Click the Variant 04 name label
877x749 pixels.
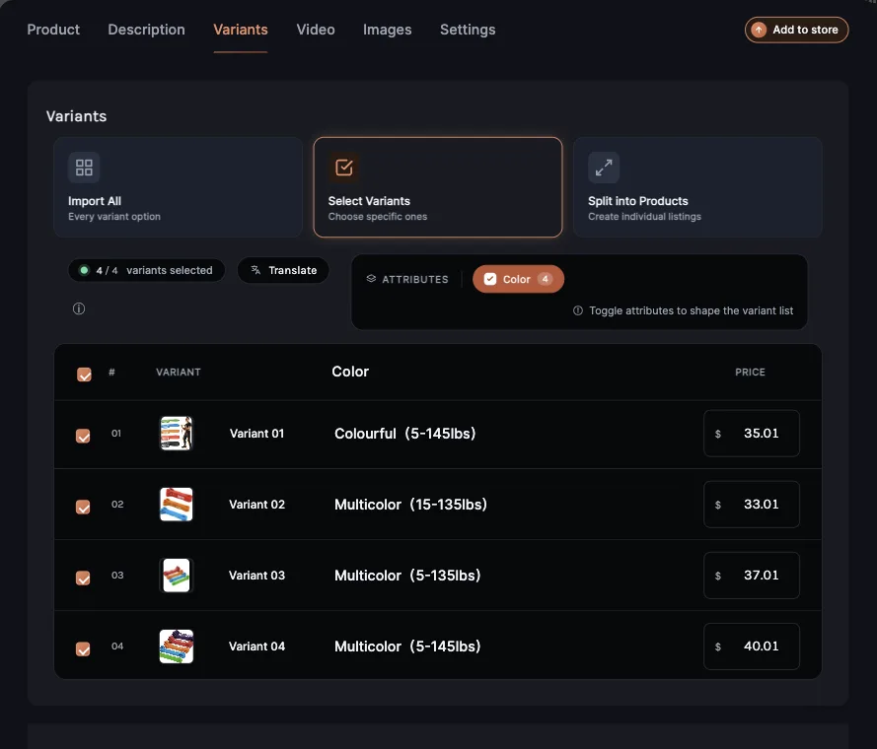point(256,647)
